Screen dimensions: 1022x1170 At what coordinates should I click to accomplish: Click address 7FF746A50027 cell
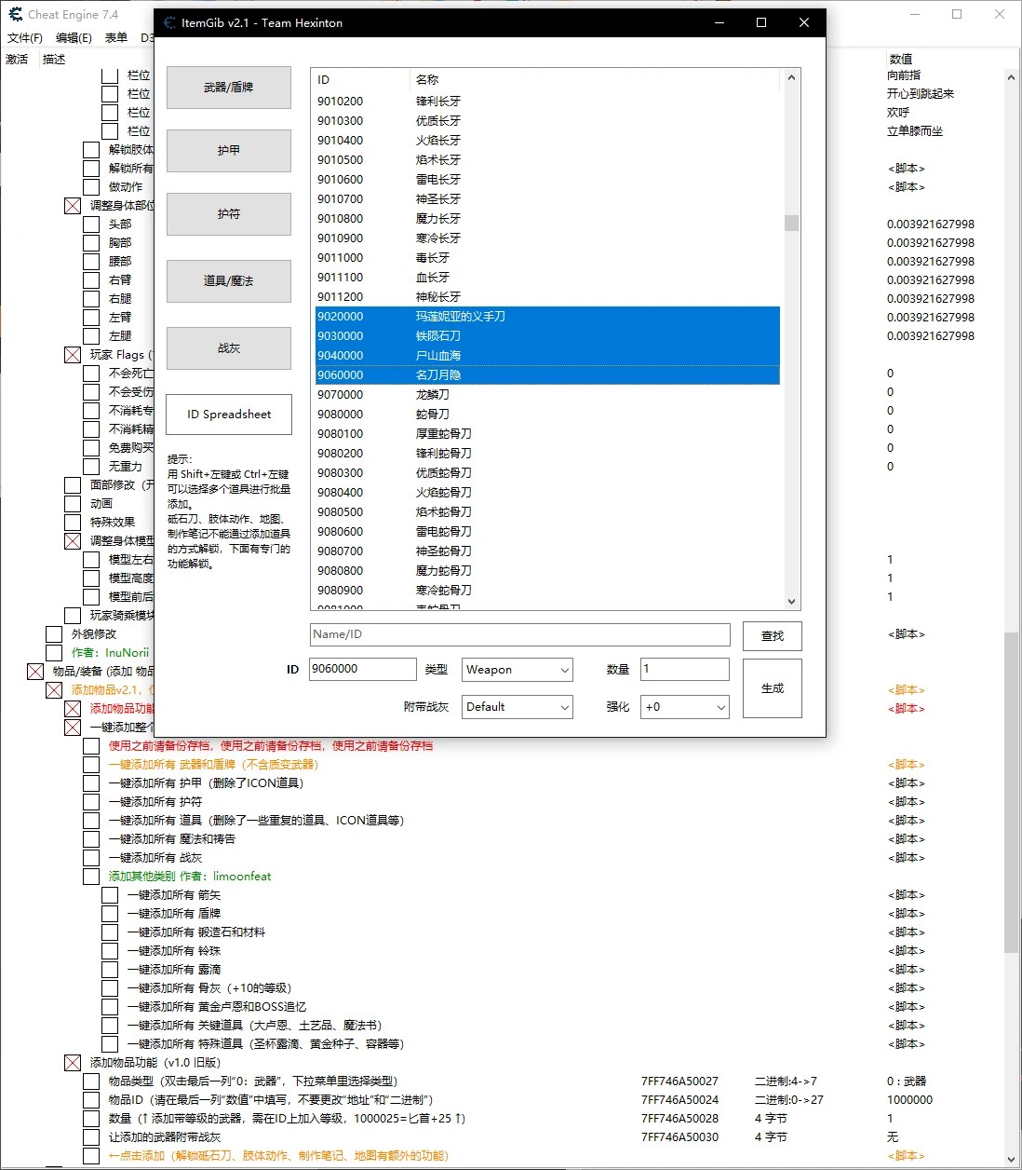point(679,1082)
